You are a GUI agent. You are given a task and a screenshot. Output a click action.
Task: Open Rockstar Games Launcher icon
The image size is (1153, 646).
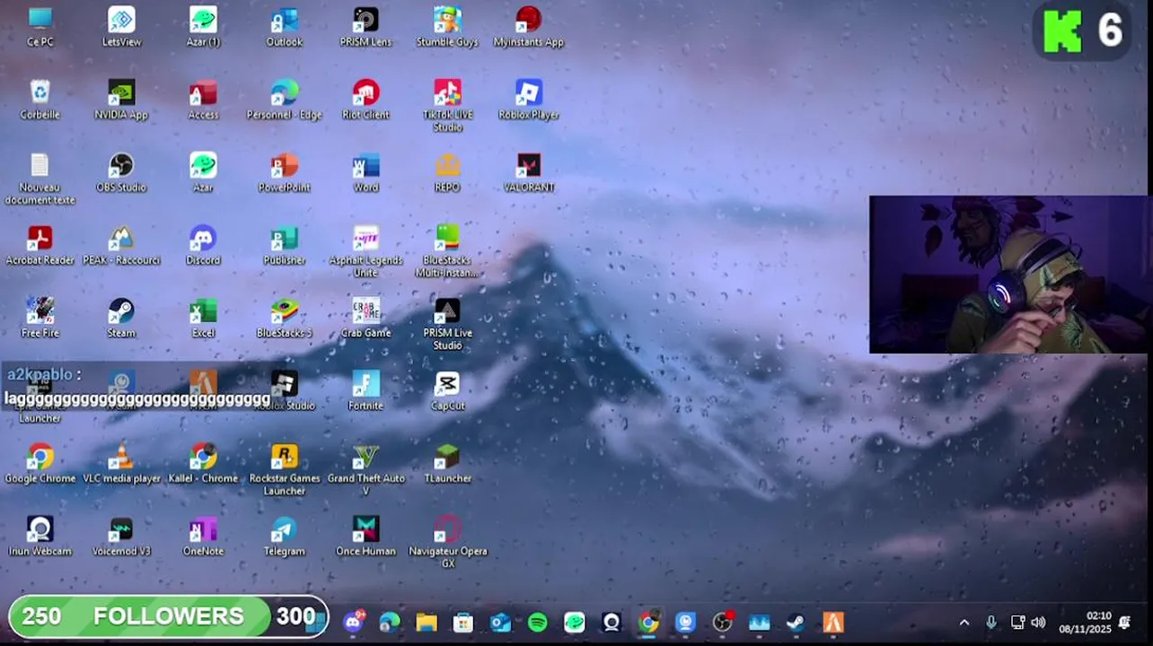tap(285, 468)
